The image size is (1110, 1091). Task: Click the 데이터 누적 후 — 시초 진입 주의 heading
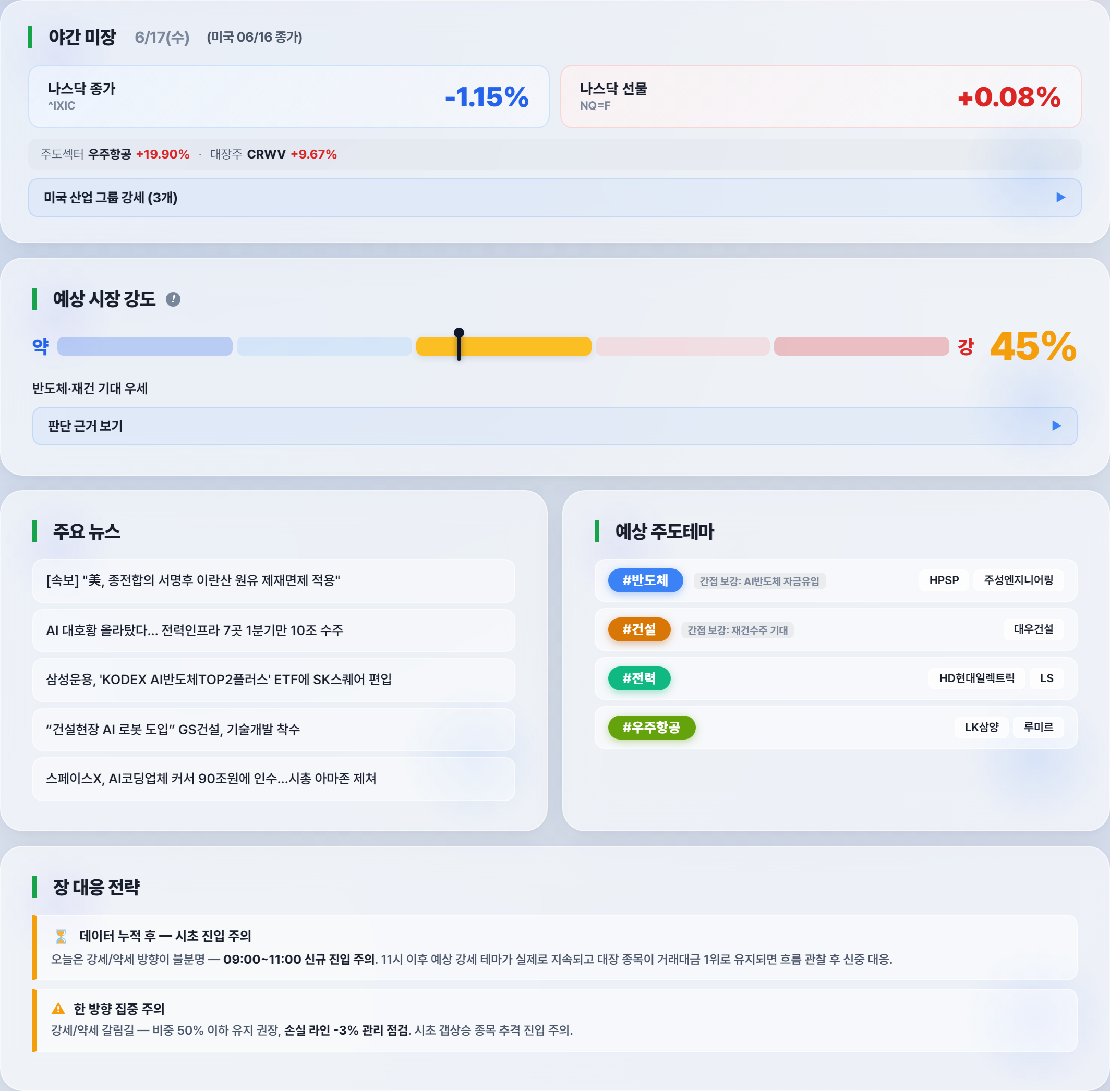[165, 936]
